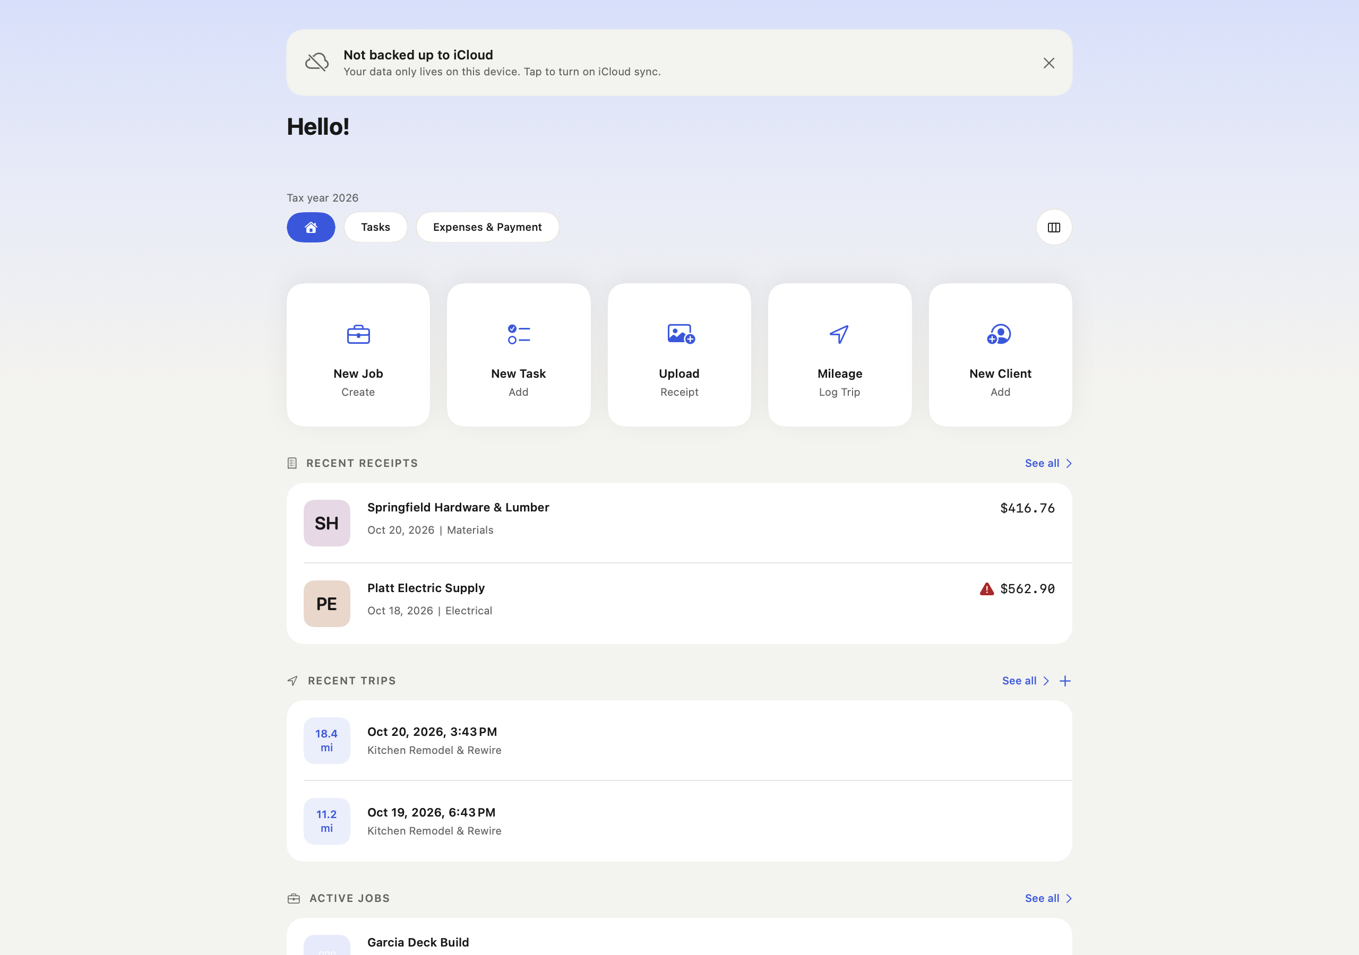Tap the crossed-out cloud icon
The image size is (1359, 955).
(317, 62)
